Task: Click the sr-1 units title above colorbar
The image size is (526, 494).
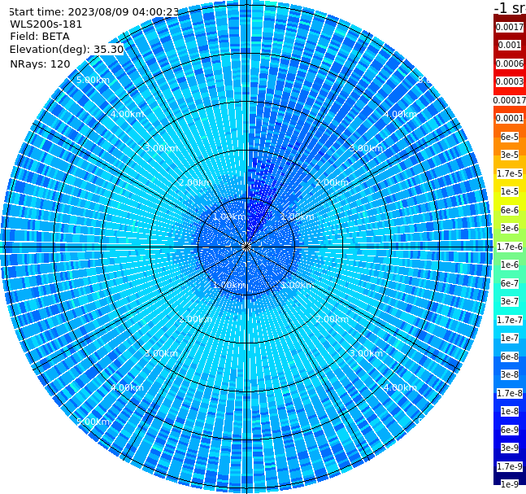Action: (510, 7)
